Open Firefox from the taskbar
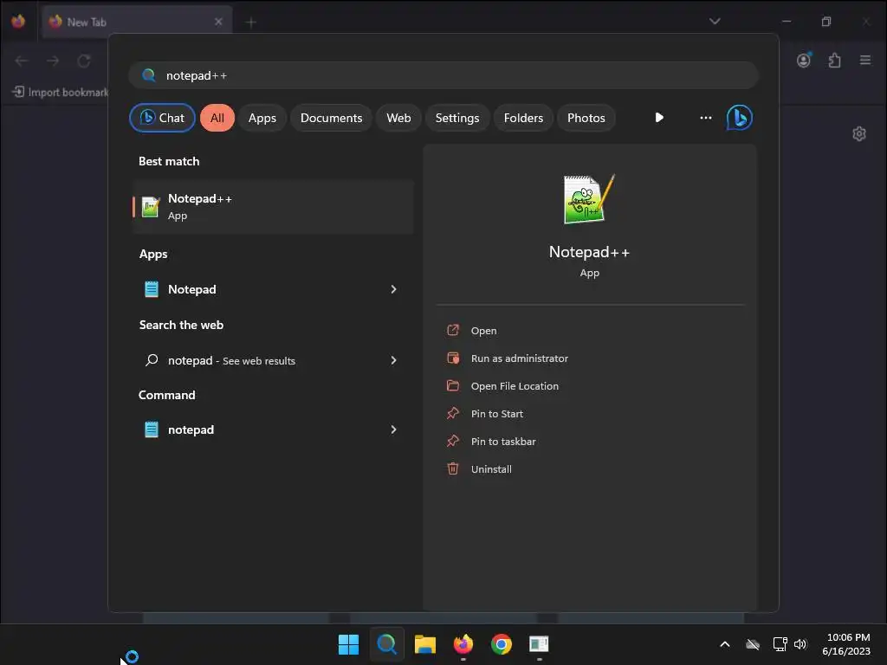Viewport: 887px width, 665px height. pos(463,644)
